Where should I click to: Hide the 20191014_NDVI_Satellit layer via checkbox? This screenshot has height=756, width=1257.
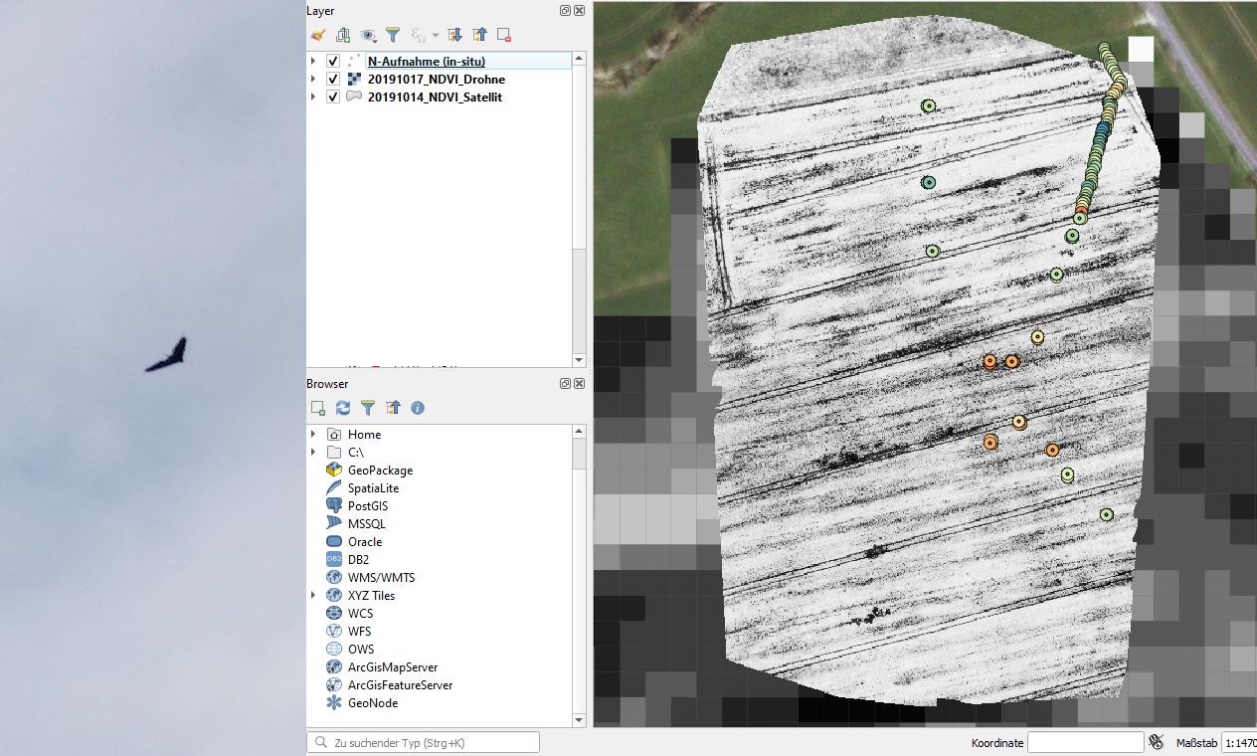[333, 97]
